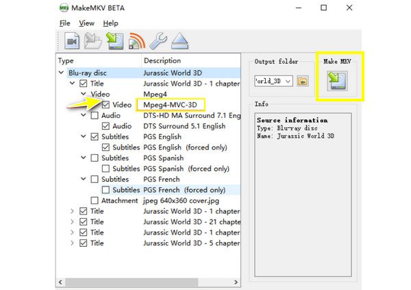
Task: Check PGS Spanish forced only checkbox
Action: (105, 169)
